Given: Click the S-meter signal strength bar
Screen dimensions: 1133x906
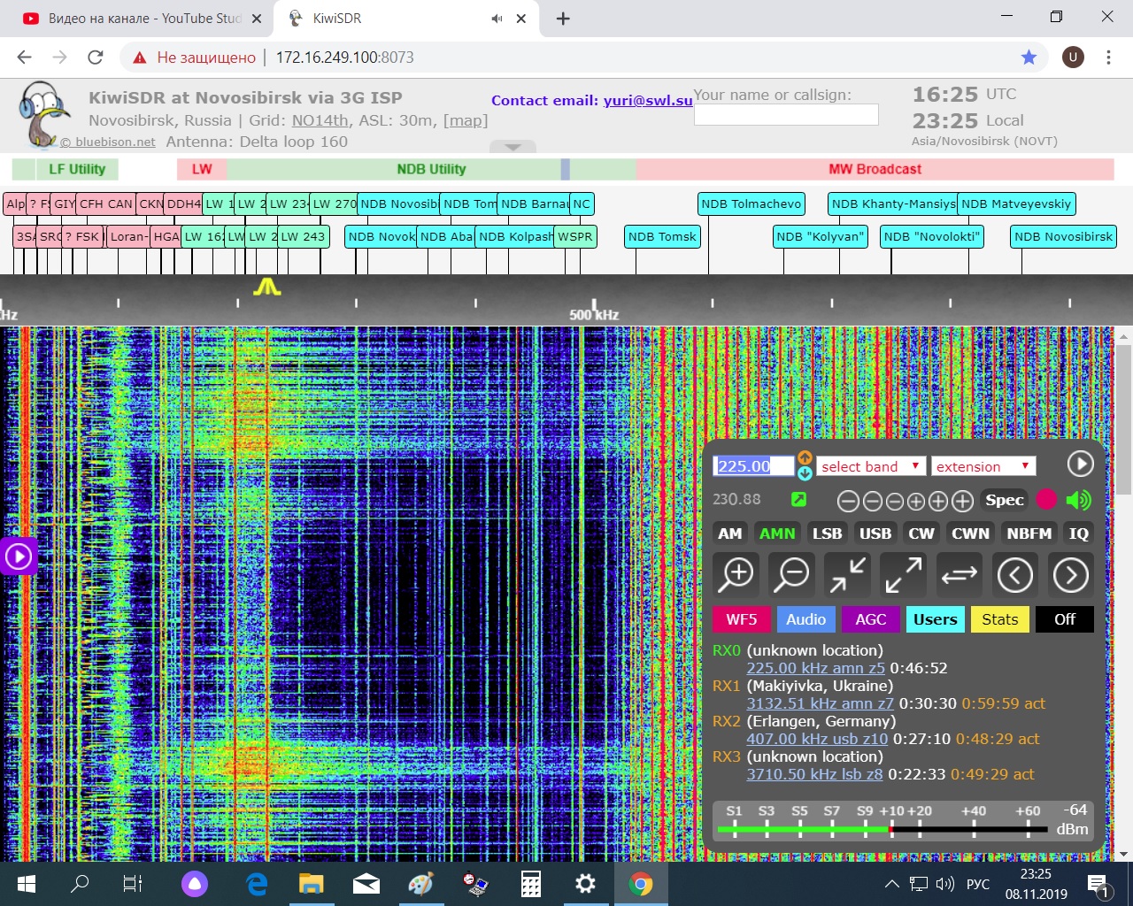Looking at the screenshot, I should click(x=885, y=829).
